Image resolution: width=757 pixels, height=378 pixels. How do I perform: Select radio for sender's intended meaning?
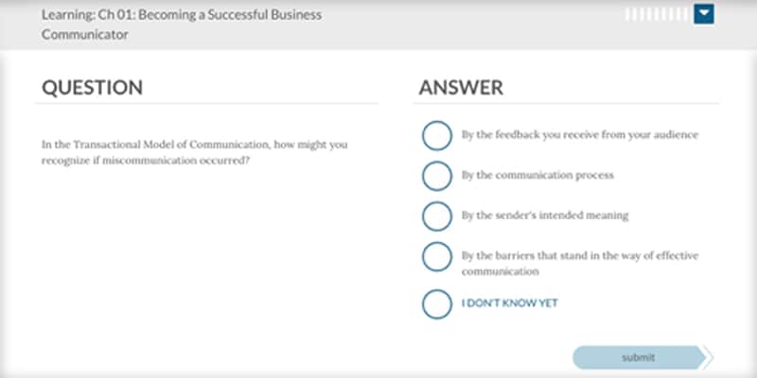pyautogui.click(x=437, y=216)
